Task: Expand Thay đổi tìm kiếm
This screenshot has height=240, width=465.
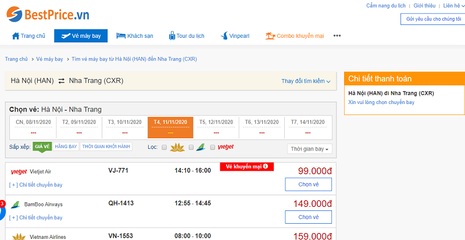Action: pyautogui.click(x=306, y=81)
